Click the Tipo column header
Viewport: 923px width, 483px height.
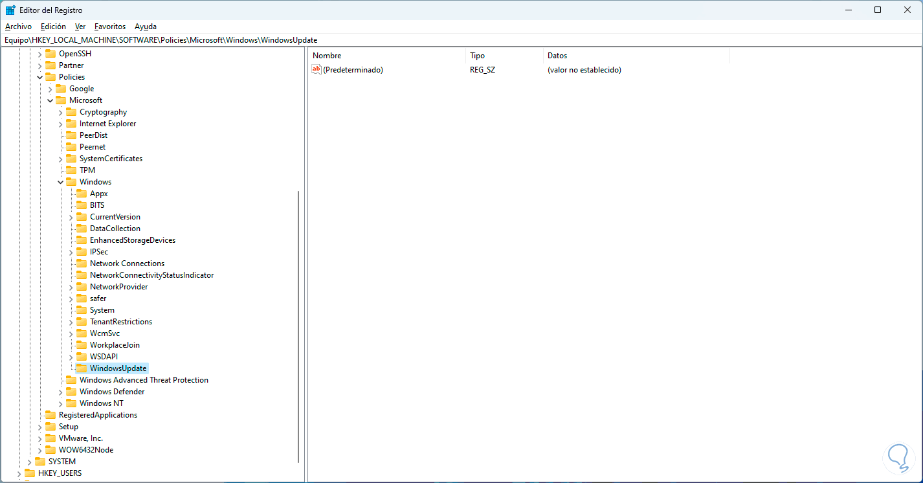(x=504, y=56)
